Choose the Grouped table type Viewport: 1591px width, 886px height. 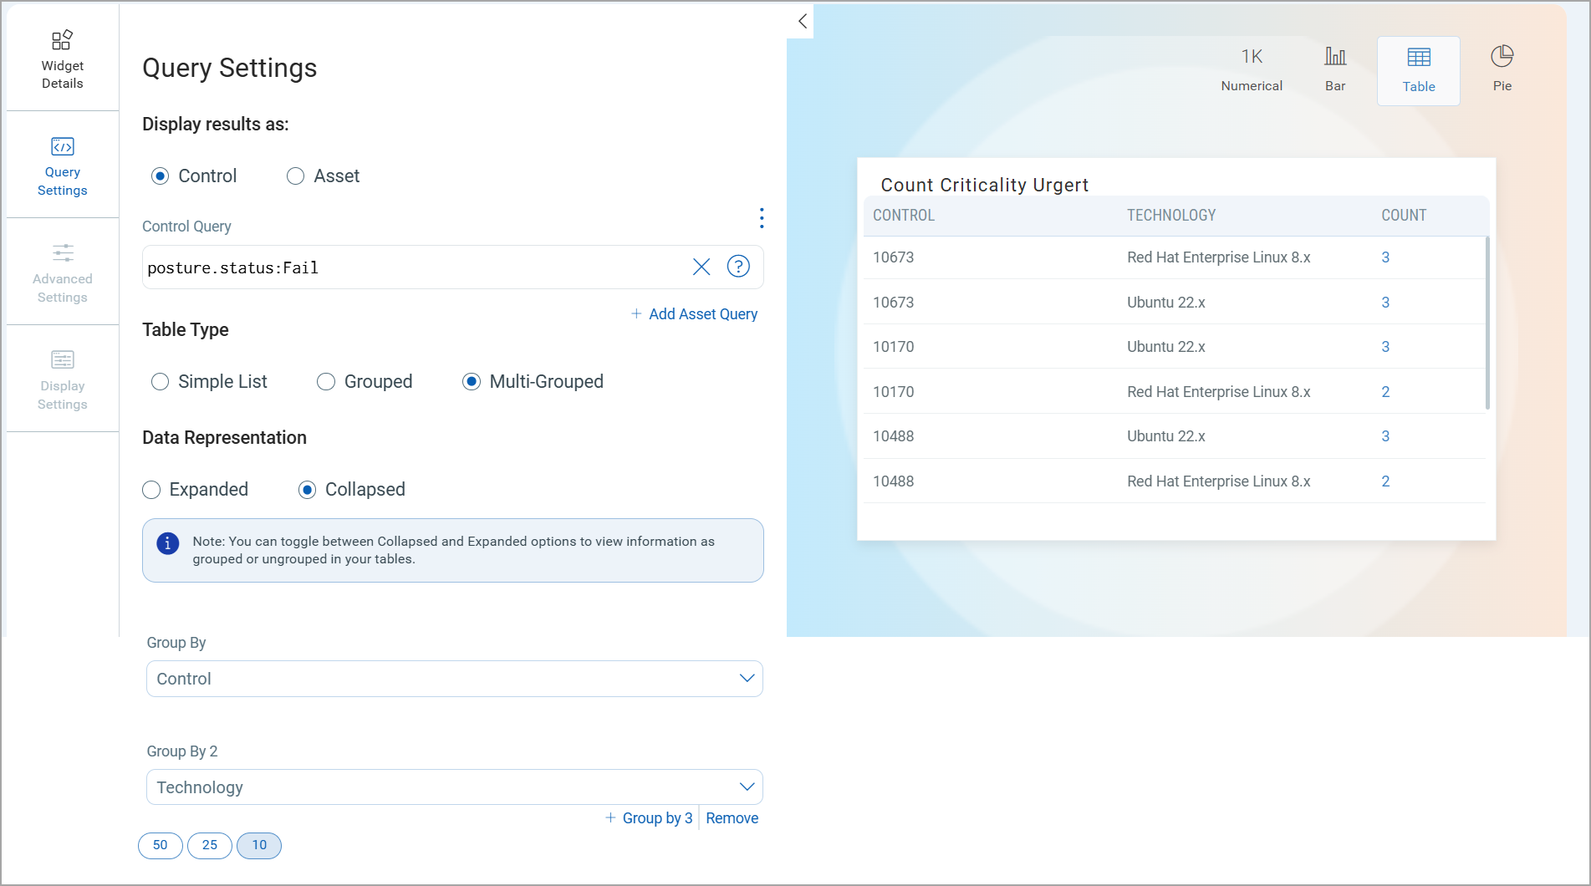click(x=365, y=382)
